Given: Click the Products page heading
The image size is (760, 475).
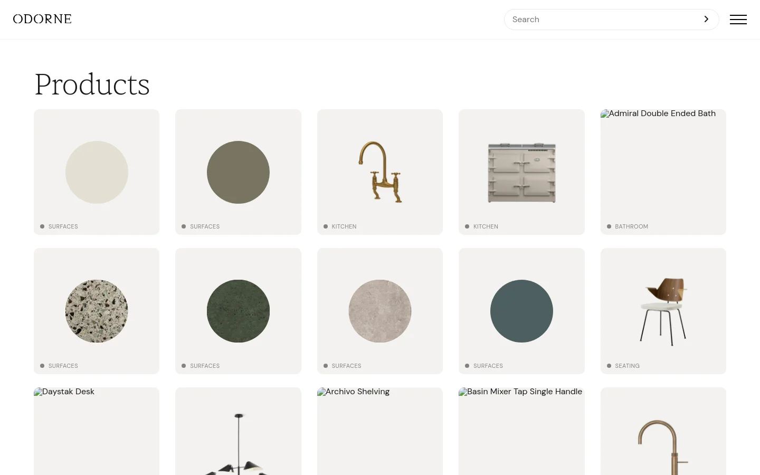Looking at the screenshot, I should tap(92, 84).
